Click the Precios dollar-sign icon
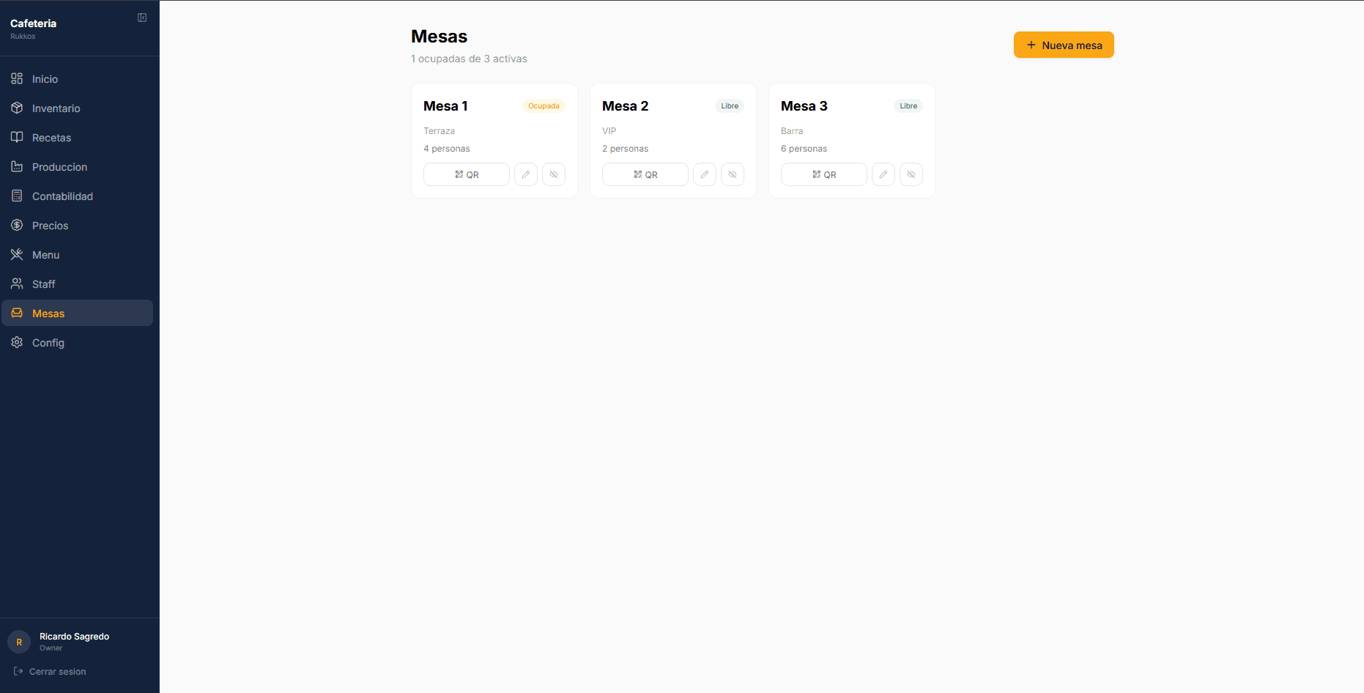Viewport: 1364px width, 693px height. (17, 225)
